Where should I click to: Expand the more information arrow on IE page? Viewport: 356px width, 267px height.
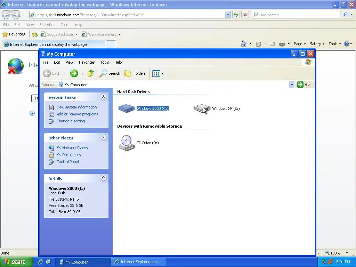tap(32, 113)
